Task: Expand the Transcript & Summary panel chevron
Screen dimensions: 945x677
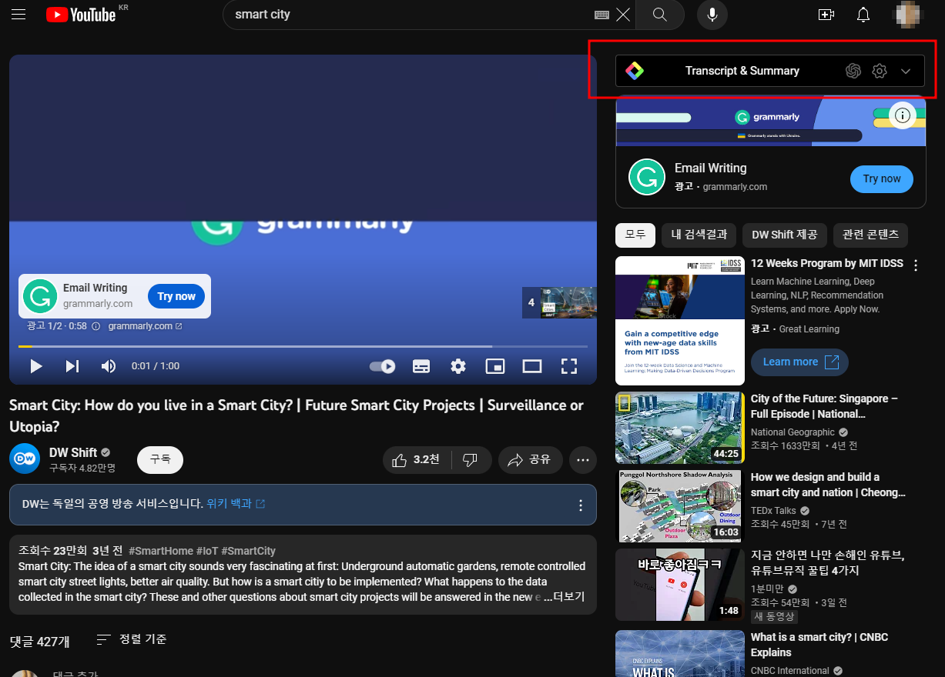Action: coord(906,71)
